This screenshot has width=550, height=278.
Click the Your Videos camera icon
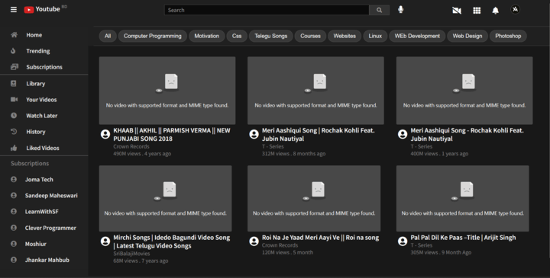14,99
